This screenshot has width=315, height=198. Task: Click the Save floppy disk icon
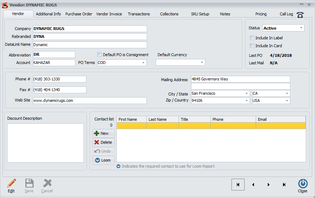pos(29,183)
